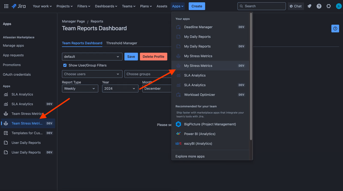Click the My Daily Reports non-DEV icon in dropdown
The width and height of the screenshot is (343, 191).
click(x=178, y=37)
